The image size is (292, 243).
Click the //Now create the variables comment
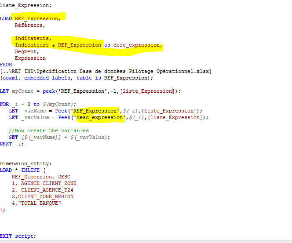pos(49,131)
